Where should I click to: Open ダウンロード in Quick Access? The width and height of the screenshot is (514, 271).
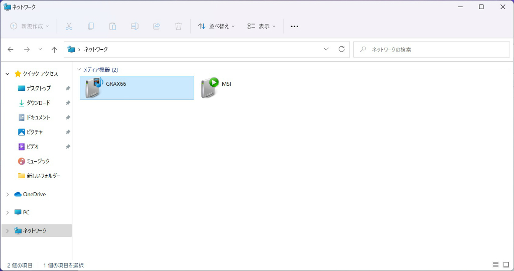point(38,103)
